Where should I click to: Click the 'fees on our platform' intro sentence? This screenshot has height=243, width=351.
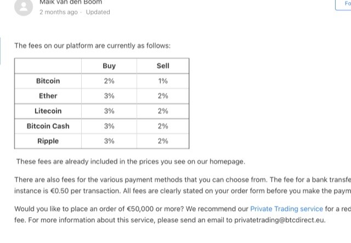click(93, 46)
